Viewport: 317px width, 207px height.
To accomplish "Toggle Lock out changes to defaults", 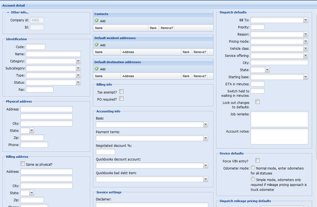I will [258, 102].
